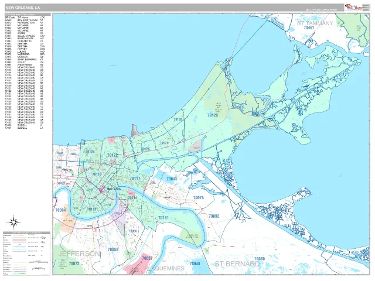Click ZIP code "70115" on the map
Viewport: 375px width, 281px height.
(x=91, y=210)
